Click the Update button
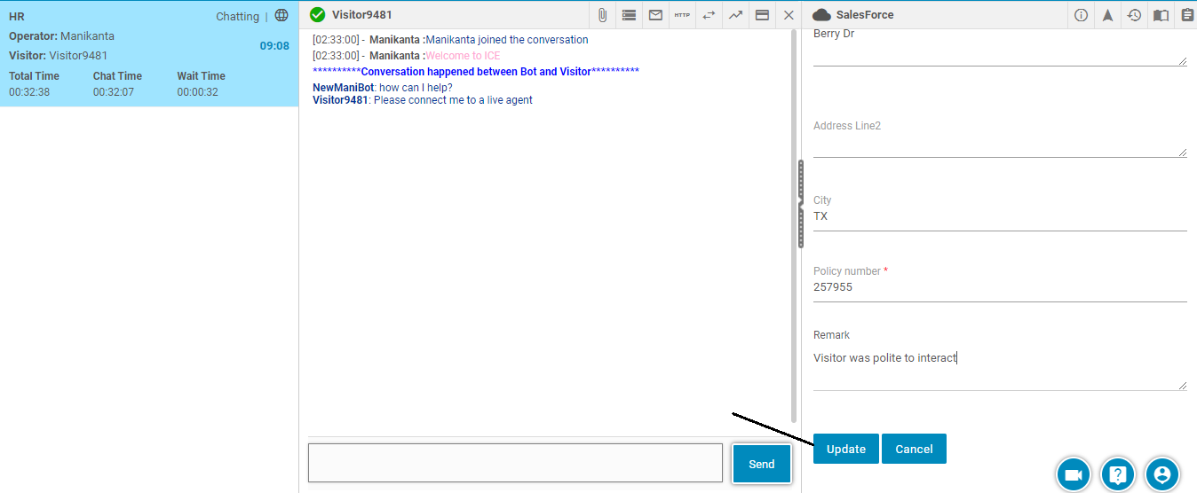The height and width of the screenshot is (493, 1197). [x=845, y=449]
